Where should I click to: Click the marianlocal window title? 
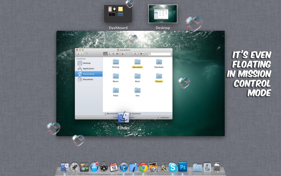point(124,50)
